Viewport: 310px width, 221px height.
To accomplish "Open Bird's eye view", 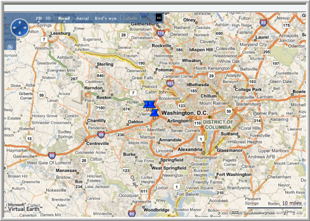I will (x=106, y=18).
